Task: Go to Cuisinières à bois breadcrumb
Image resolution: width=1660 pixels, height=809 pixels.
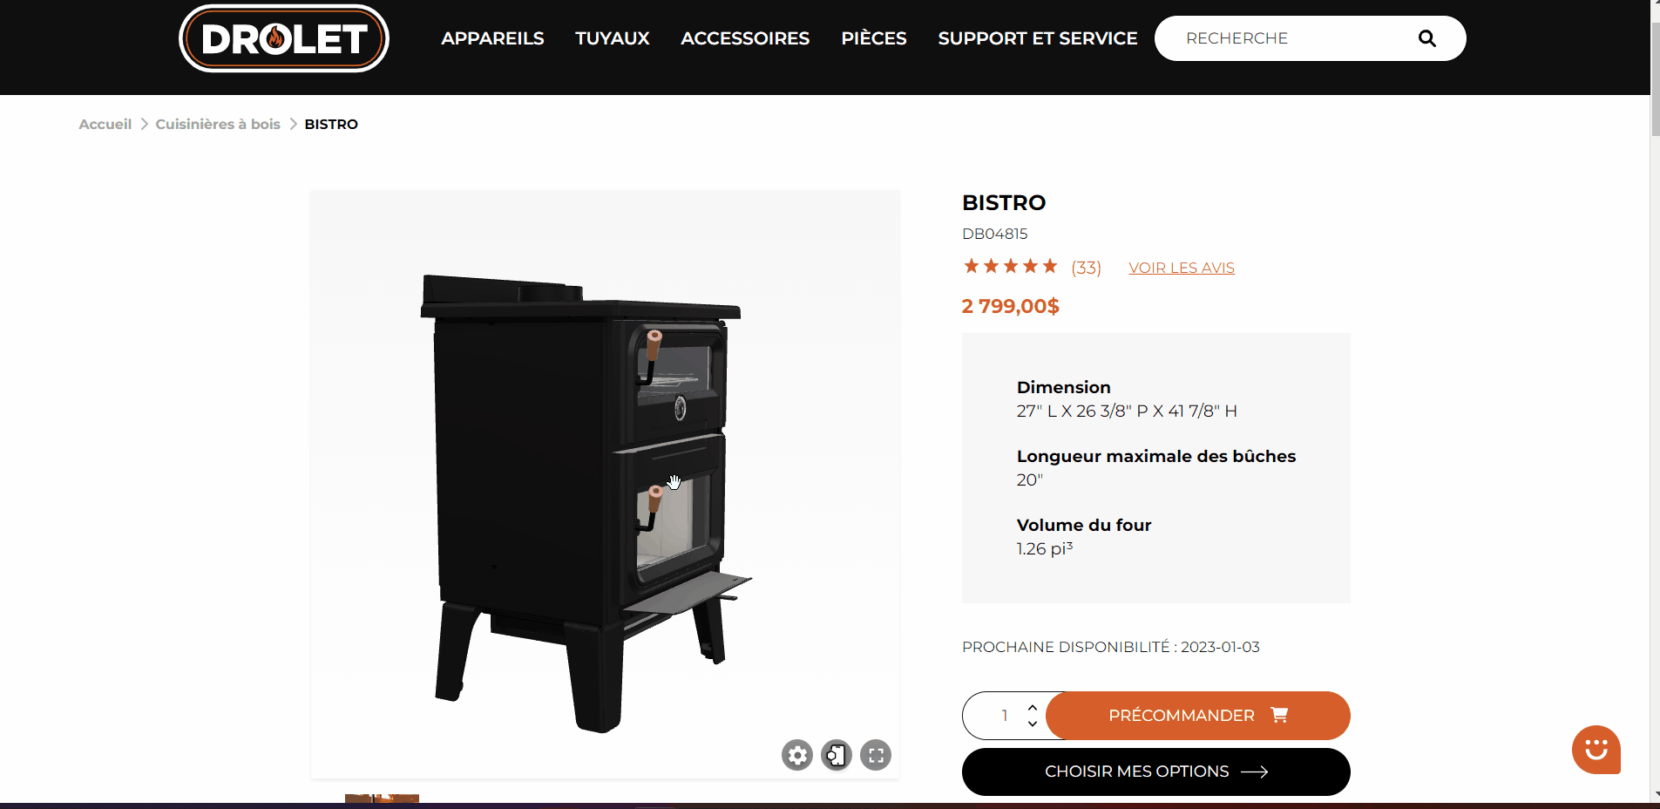Action: click(218, 125)
